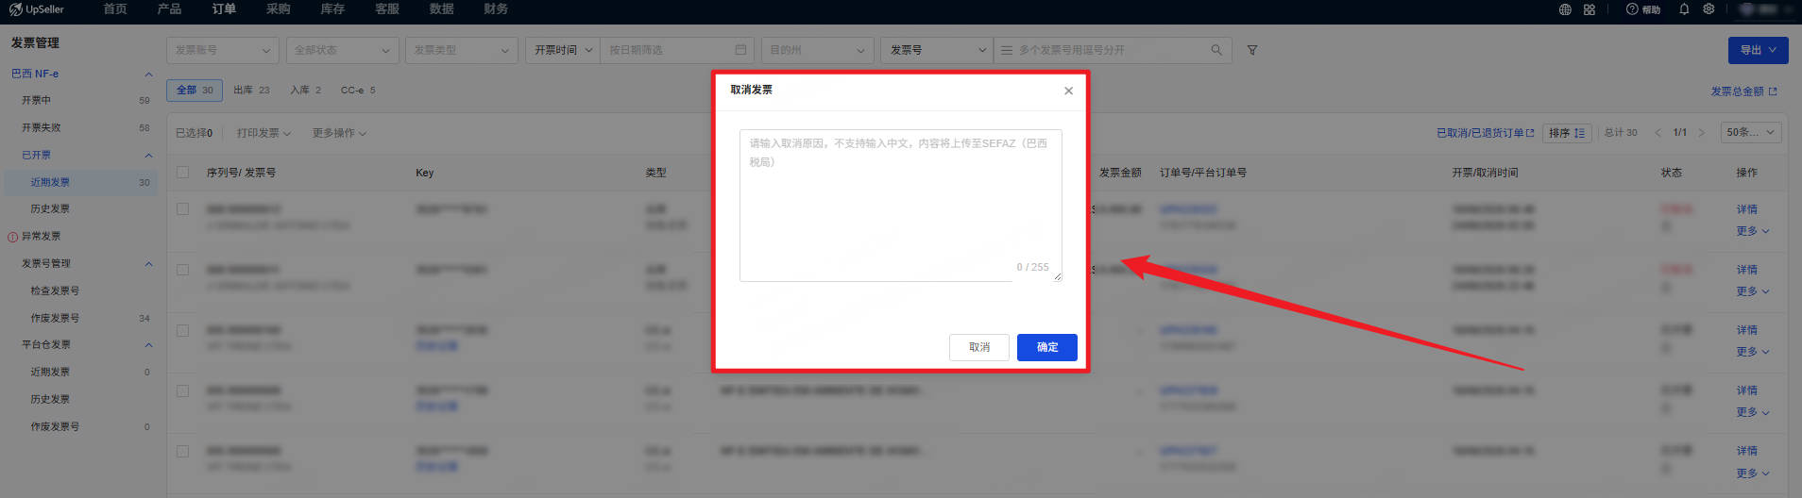Click the 异常发票 warning icon
The image size is (1802, 498).
click(x=13, y=237)
